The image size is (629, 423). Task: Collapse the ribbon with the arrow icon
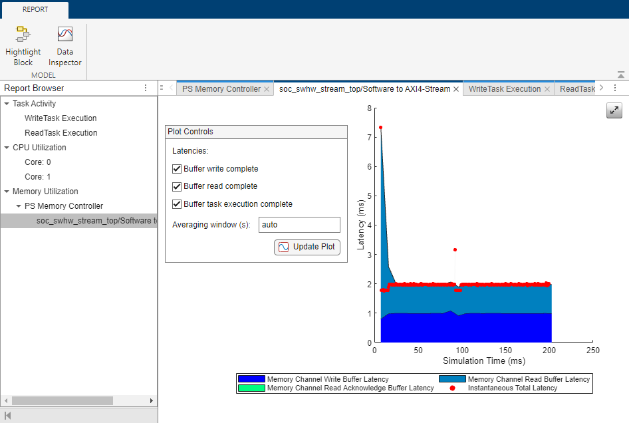coord(620,74)
